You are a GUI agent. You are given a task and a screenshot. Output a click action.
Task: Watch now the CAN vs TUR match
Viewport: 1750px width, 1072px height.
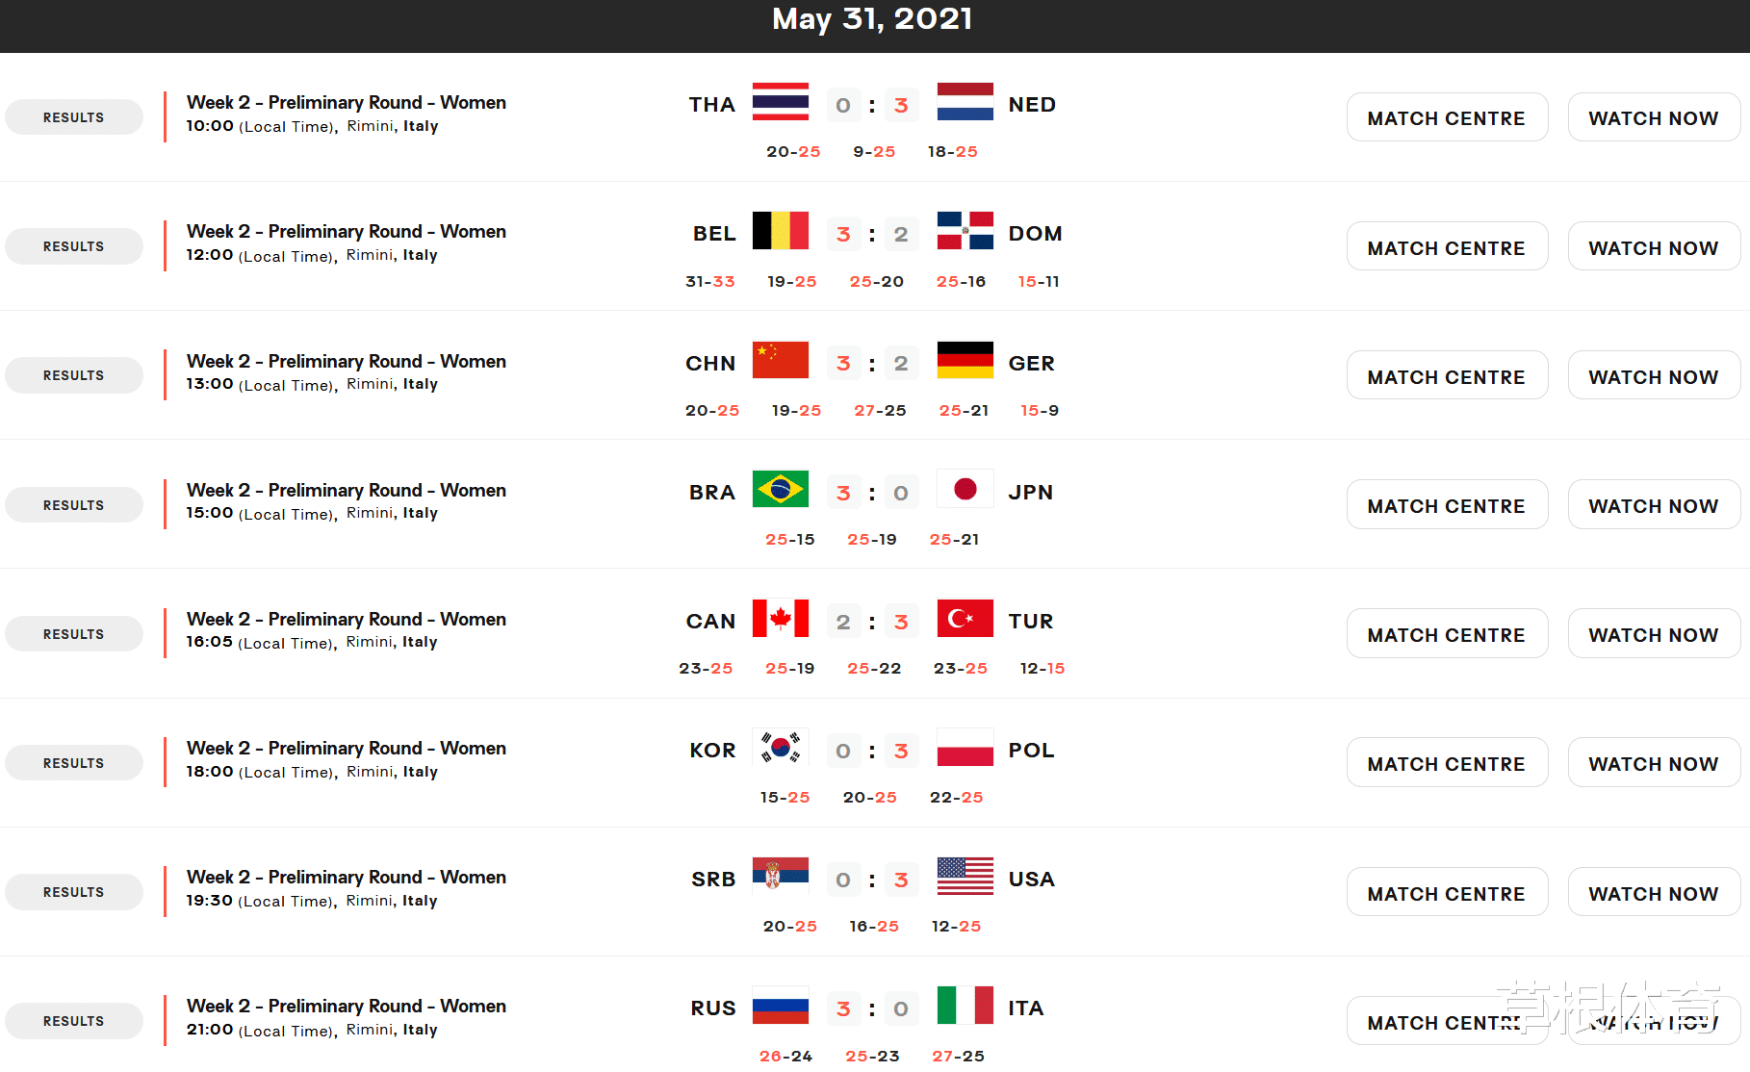point(1653,634)
